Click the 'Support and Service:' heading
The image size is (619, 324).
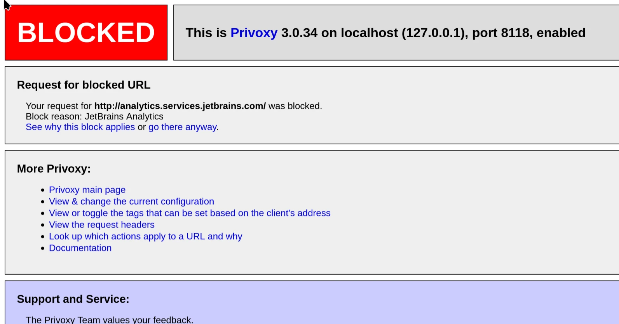tap(73, 299)
